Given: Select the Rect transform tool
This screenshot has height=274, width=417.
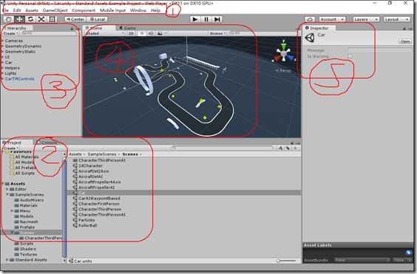Looking at the screenshot, I should click(52, 19).
